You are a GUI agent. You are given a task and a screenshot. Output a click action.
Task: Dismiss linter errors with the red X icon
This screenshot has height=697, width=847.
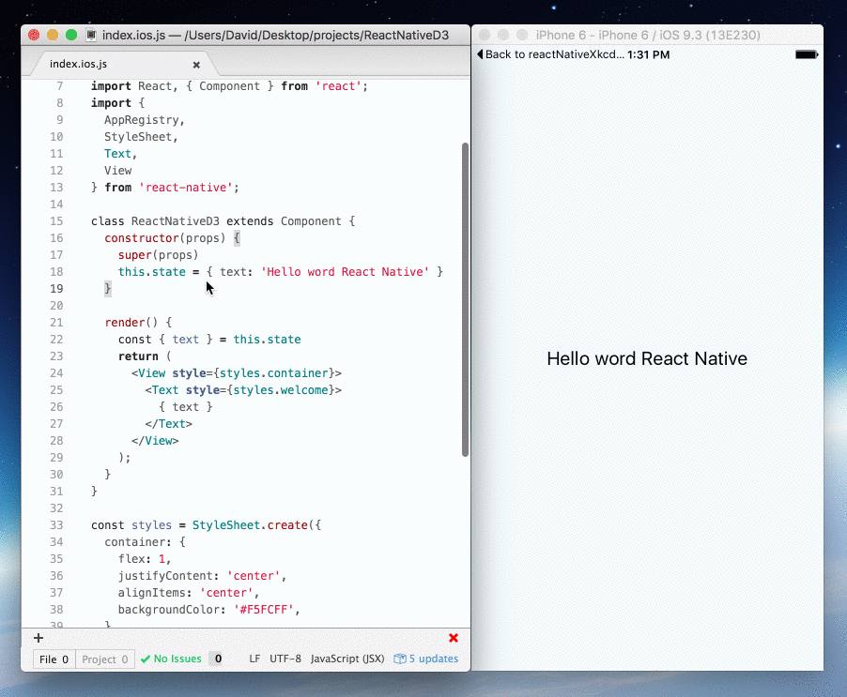point(453,638)
